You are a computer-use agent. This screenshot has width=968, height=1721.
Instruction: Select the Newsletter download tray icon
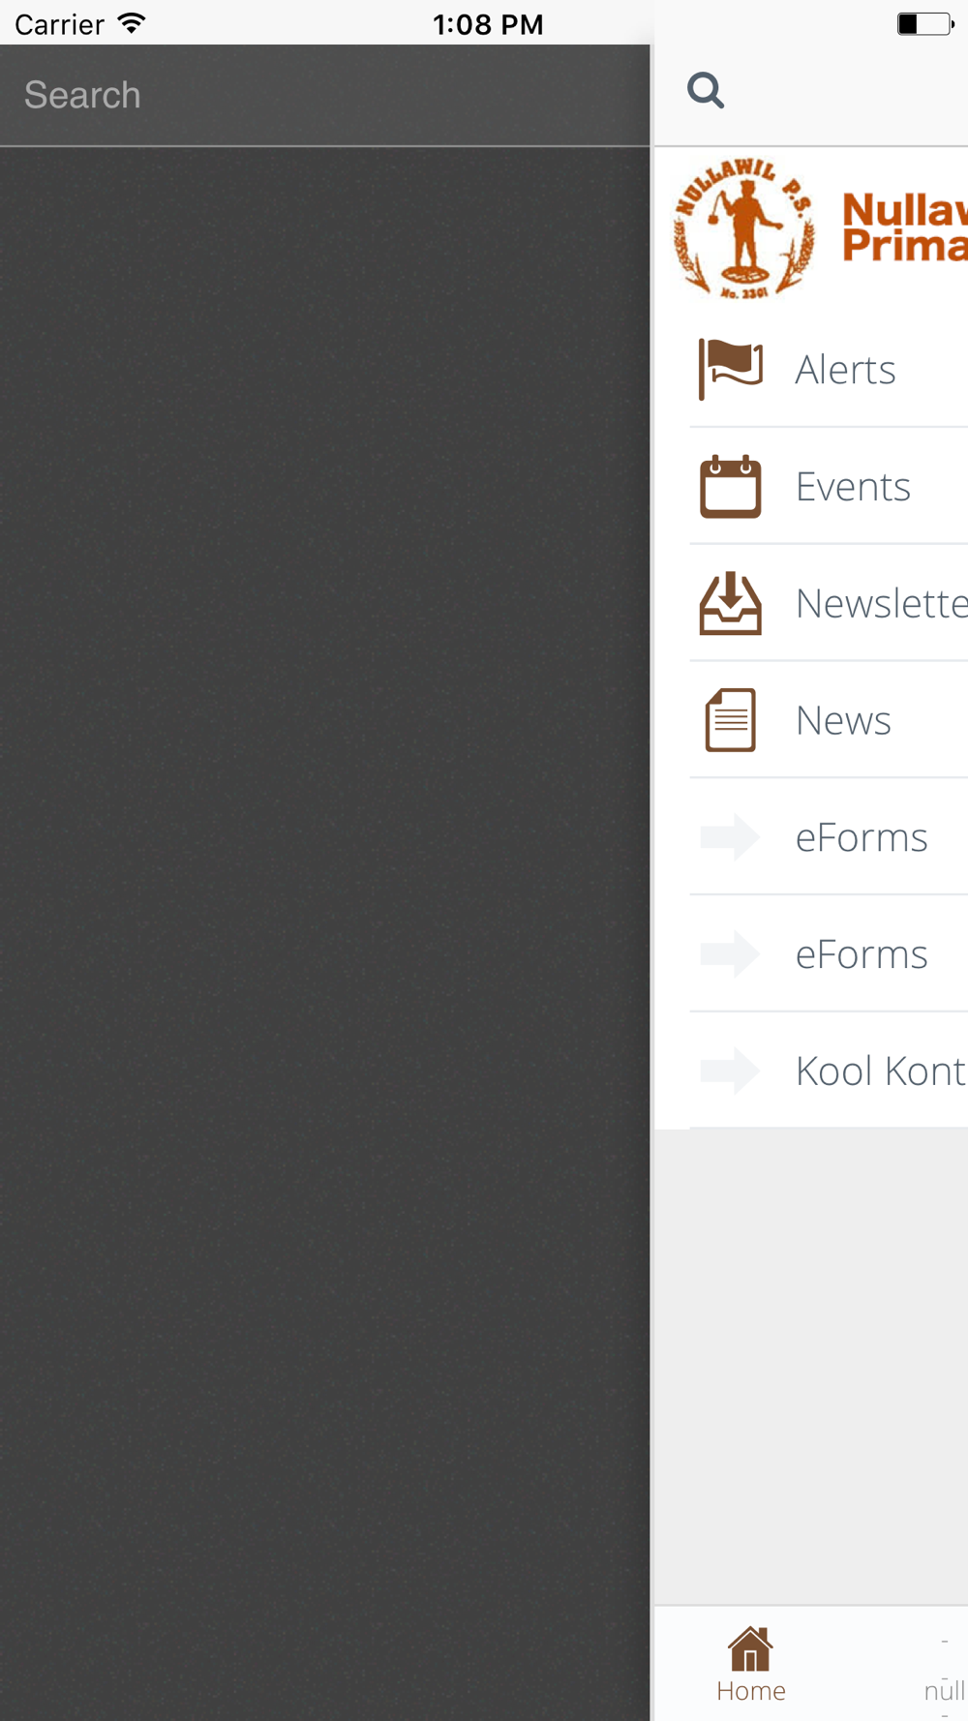pos(731,603)
